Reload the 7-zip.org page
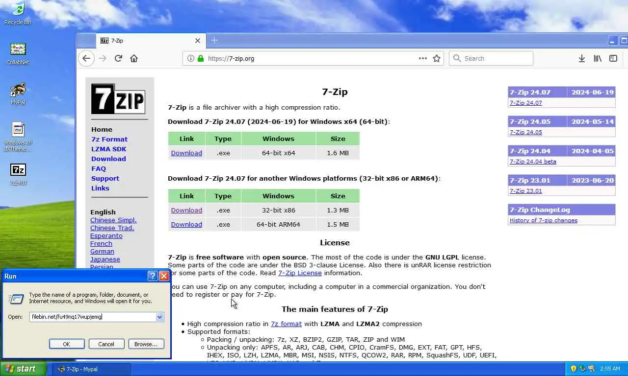The height and width of the screenshot is (376, 628). [x=118, y=58]
